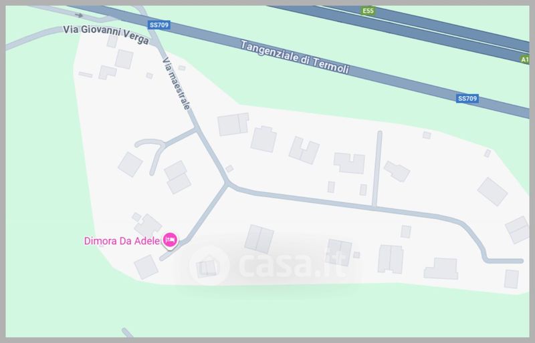The width and height of the screenshot is (535, 343).
Task: Select the green E55 route badge
Action: [368, 11]
